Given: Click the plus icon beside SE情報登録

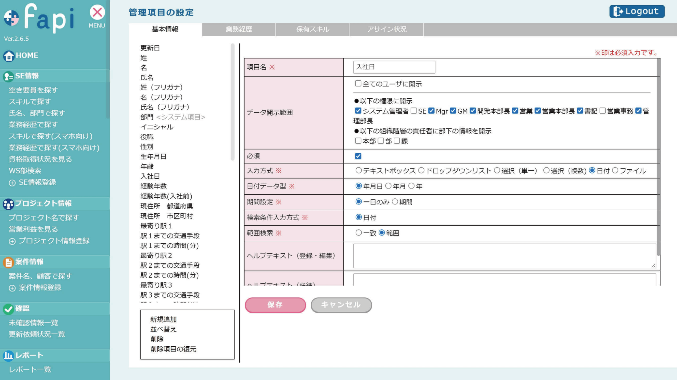Looking at the screenshot, I should point(12,183).
